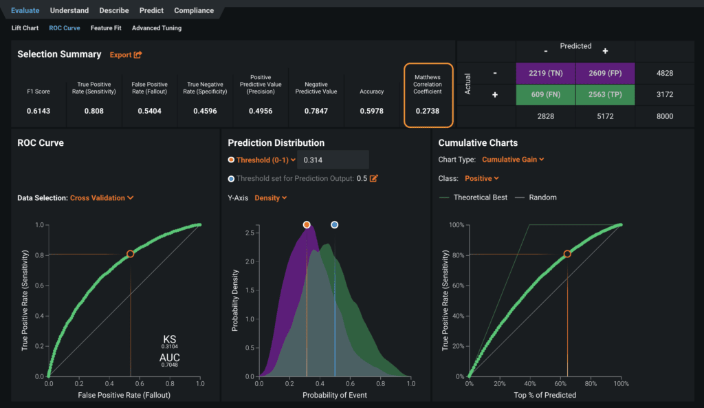Select the orange Threshold (0-1) radio button
The height and width of the screenshot is (408, 704).
tap(231, 160)
